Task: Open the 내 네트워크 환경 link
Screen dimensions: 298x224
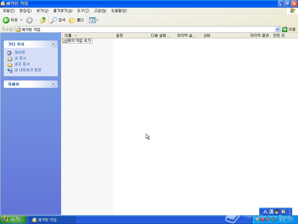Action: (28, 70)
